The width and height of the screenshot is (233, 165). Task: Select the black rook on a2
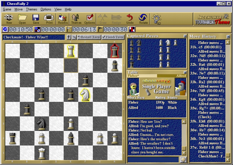click(13, 138)
